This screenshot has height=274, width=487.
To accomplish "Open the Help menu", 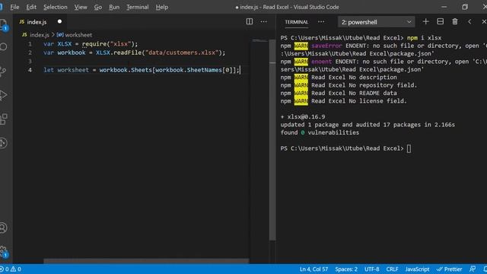I will pyautogui.click(x=162, y=7).
